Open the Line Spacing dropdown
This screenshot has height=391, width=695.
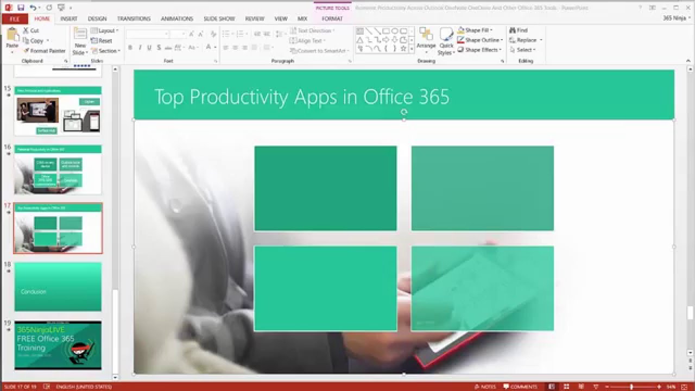click(x=280, y=34)
